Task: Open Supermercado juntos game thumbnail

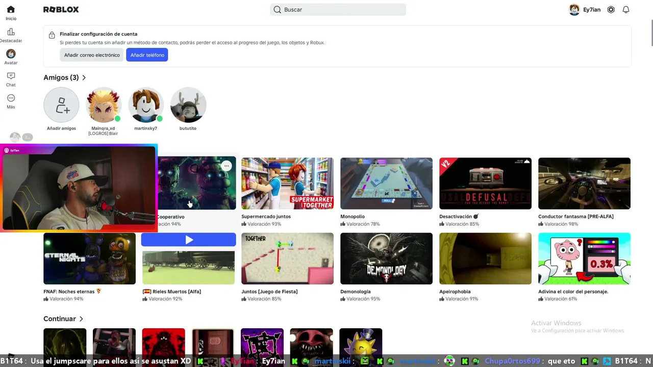Action: (288, 183)
